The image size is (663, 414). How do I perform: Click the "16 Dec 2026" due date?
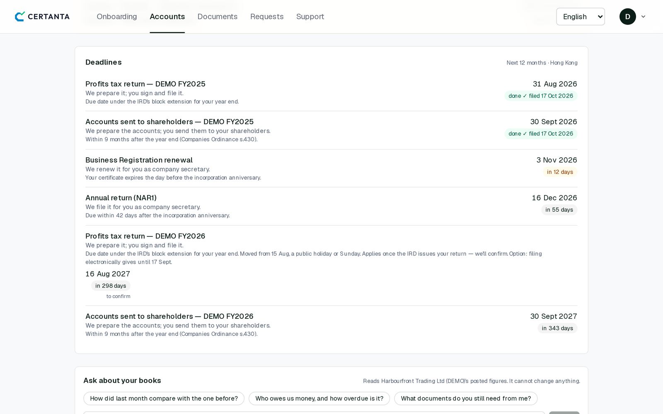554,198
